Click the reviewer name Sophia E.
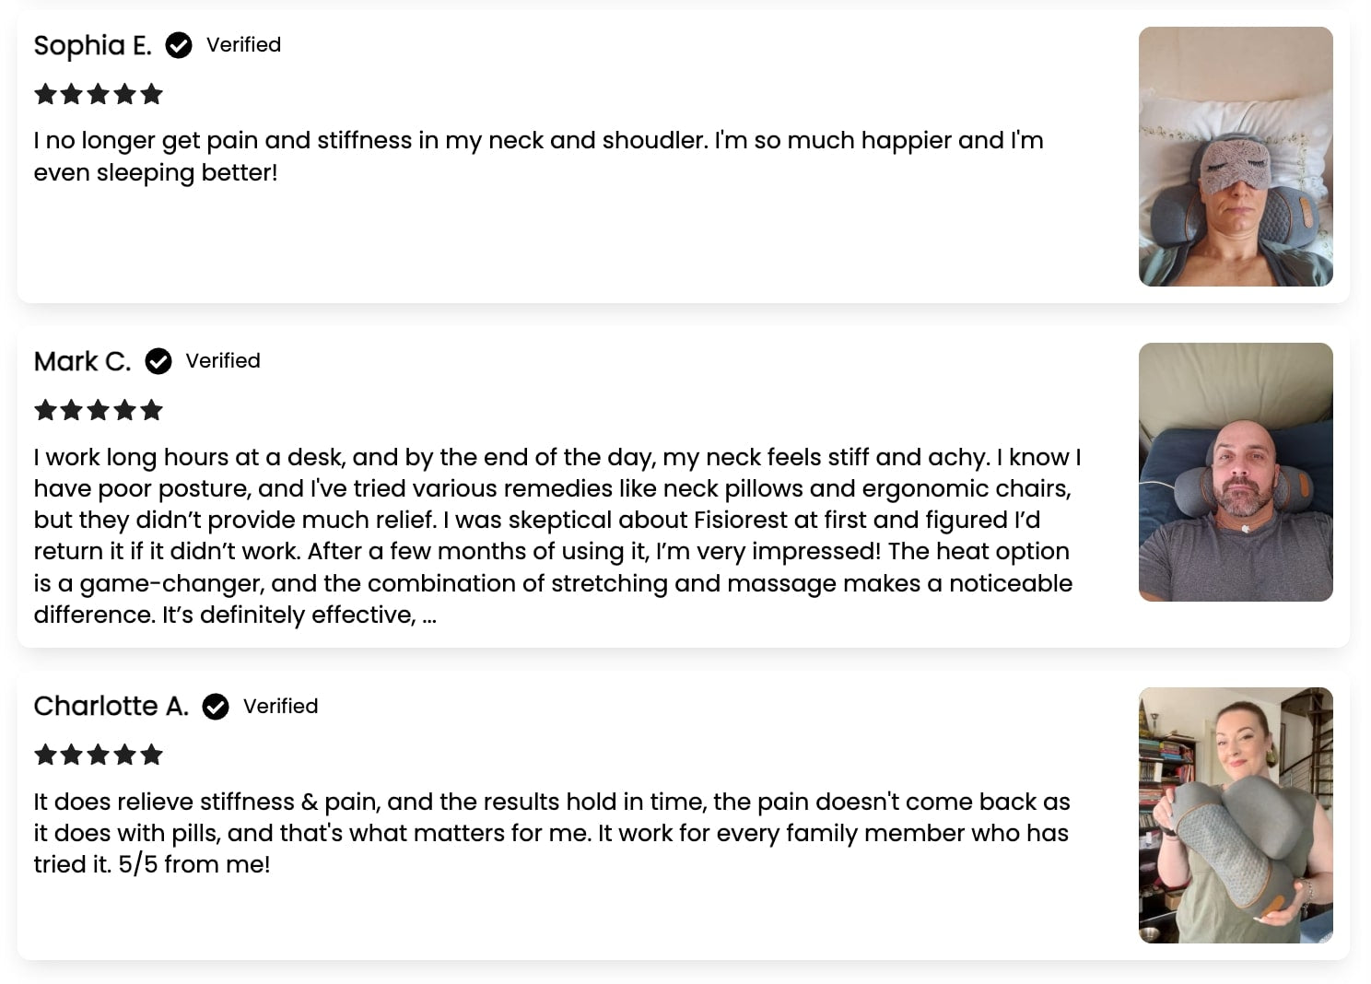This screenshot has width=1371, height=984. coord(92,45)
